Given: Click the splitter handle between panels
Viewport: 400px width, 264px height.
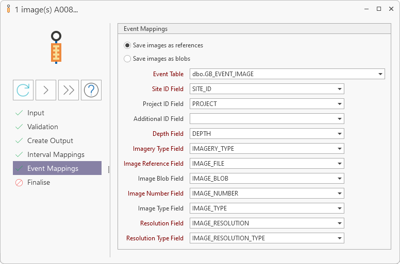Looking at the screenshot, I should click(x=109, y=169).
